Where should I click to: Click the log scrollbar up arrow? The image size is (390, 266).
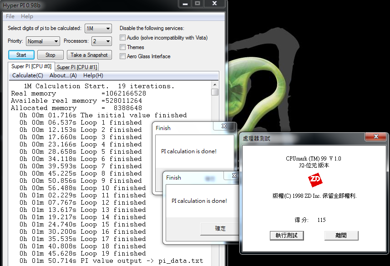tap(215, 85)
